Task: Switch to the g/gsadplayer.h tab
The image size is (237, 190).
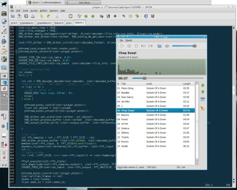Action: pos(45,23)
